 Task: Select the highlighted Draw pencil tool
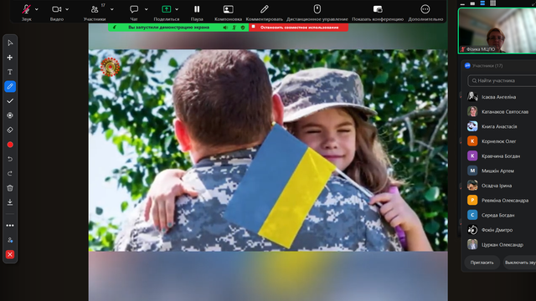(10, 86)
